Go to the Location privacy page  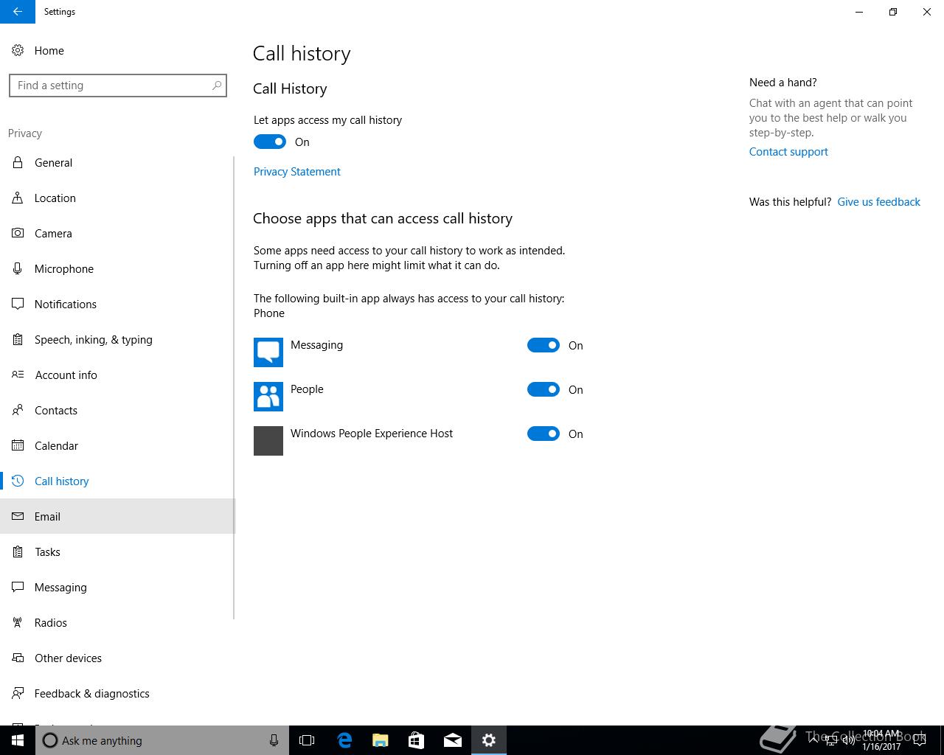tap(117, 198)
